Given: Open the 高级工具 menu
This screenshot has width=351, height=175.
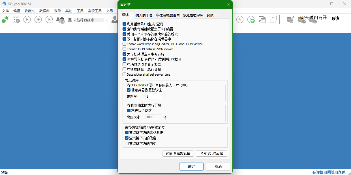Looking at the screenshot, I should pyautogui.click(x=95, y=11).
